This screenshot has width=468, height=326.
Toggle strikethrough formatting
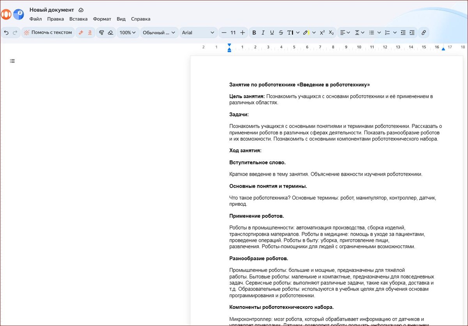pos(281,33)
